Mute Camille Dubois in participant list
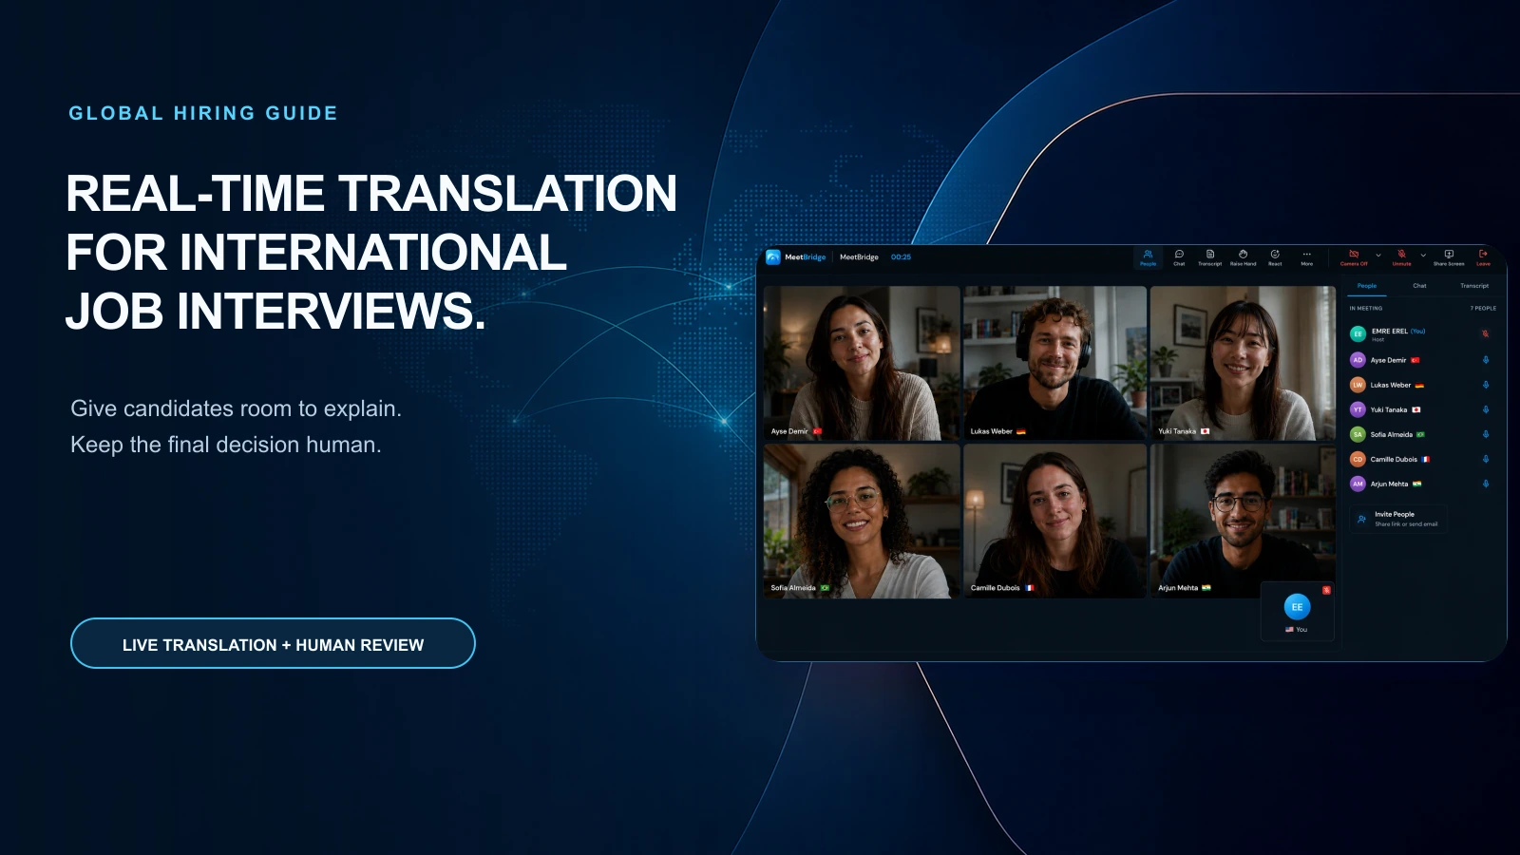The width and height of the screenshot is (1520, 855). (1486, 459)
